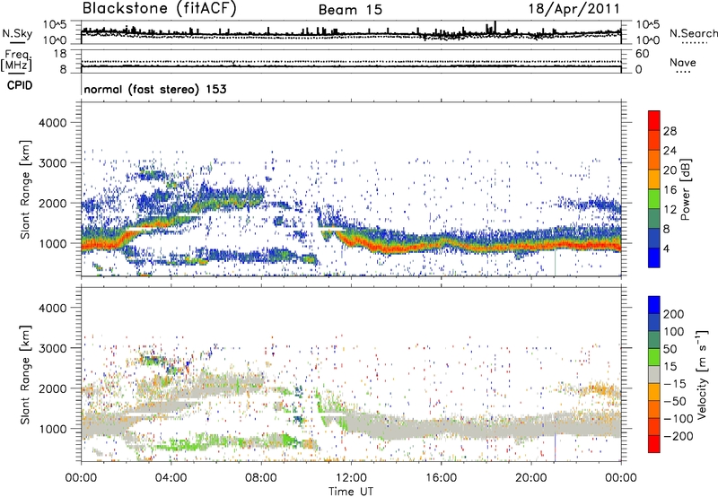Select power colorbar segment between 8 and 12

click(654, 219)
